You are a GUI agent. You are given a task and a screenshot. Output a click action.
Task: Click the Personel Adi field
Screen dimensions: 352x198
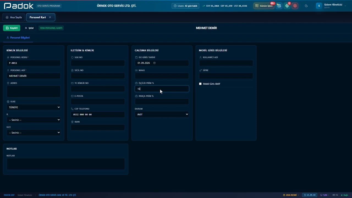34,76
